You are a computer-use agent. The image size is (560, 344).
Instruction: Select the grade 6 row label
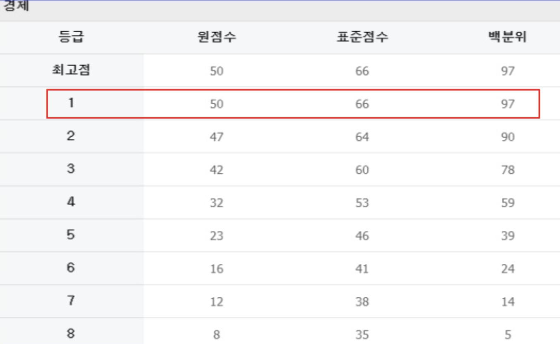point(71,268)
